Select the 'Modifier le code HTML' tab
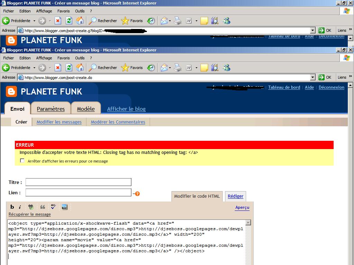The height and width of the screenshot is (265, 354). pos(197,196)
